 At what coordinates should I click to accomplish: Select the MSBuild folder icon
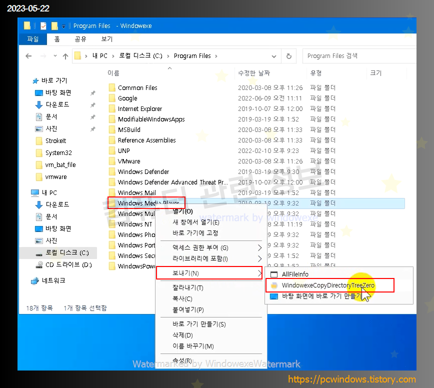click(112, 130)
